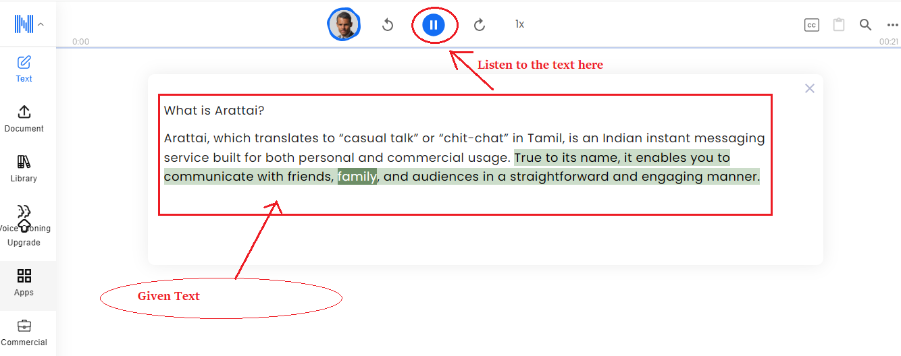Open the Commercial section
The height and width of the screenshot is (356, 901).
pyautogui.click(x=24, y=332)
